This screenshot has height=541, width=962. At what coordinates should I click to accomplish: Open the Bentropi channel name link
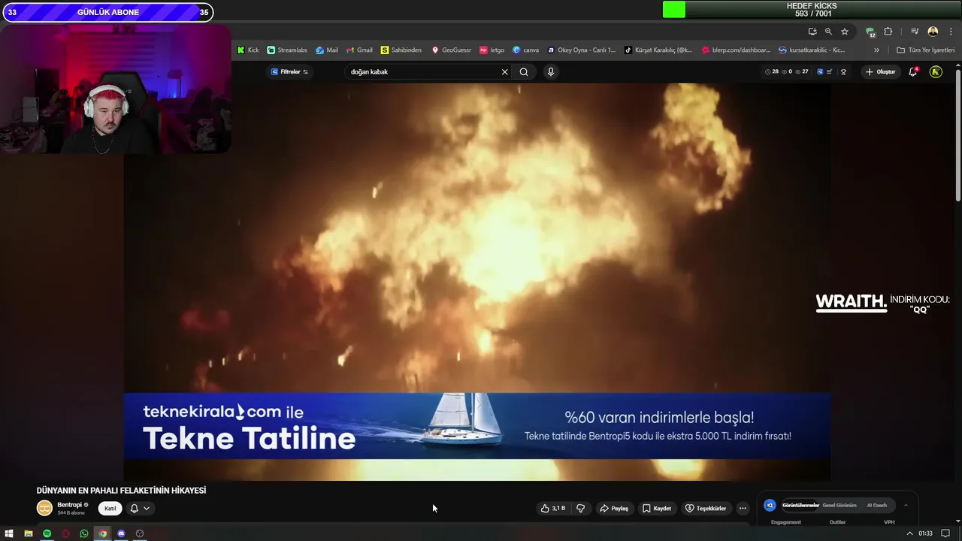click(x=69, y=505)
